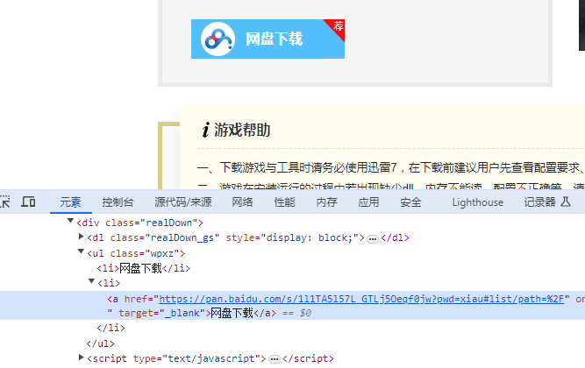Click the ellipsis inside the script element

pyautogui.click(x=275, y=359)
